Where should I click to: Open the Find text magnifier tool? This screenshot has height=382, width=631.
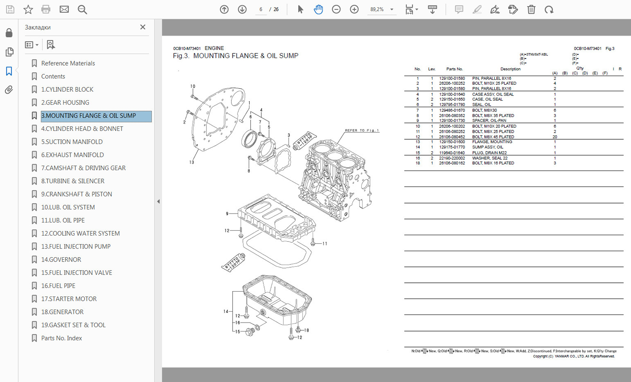point(82,9)
